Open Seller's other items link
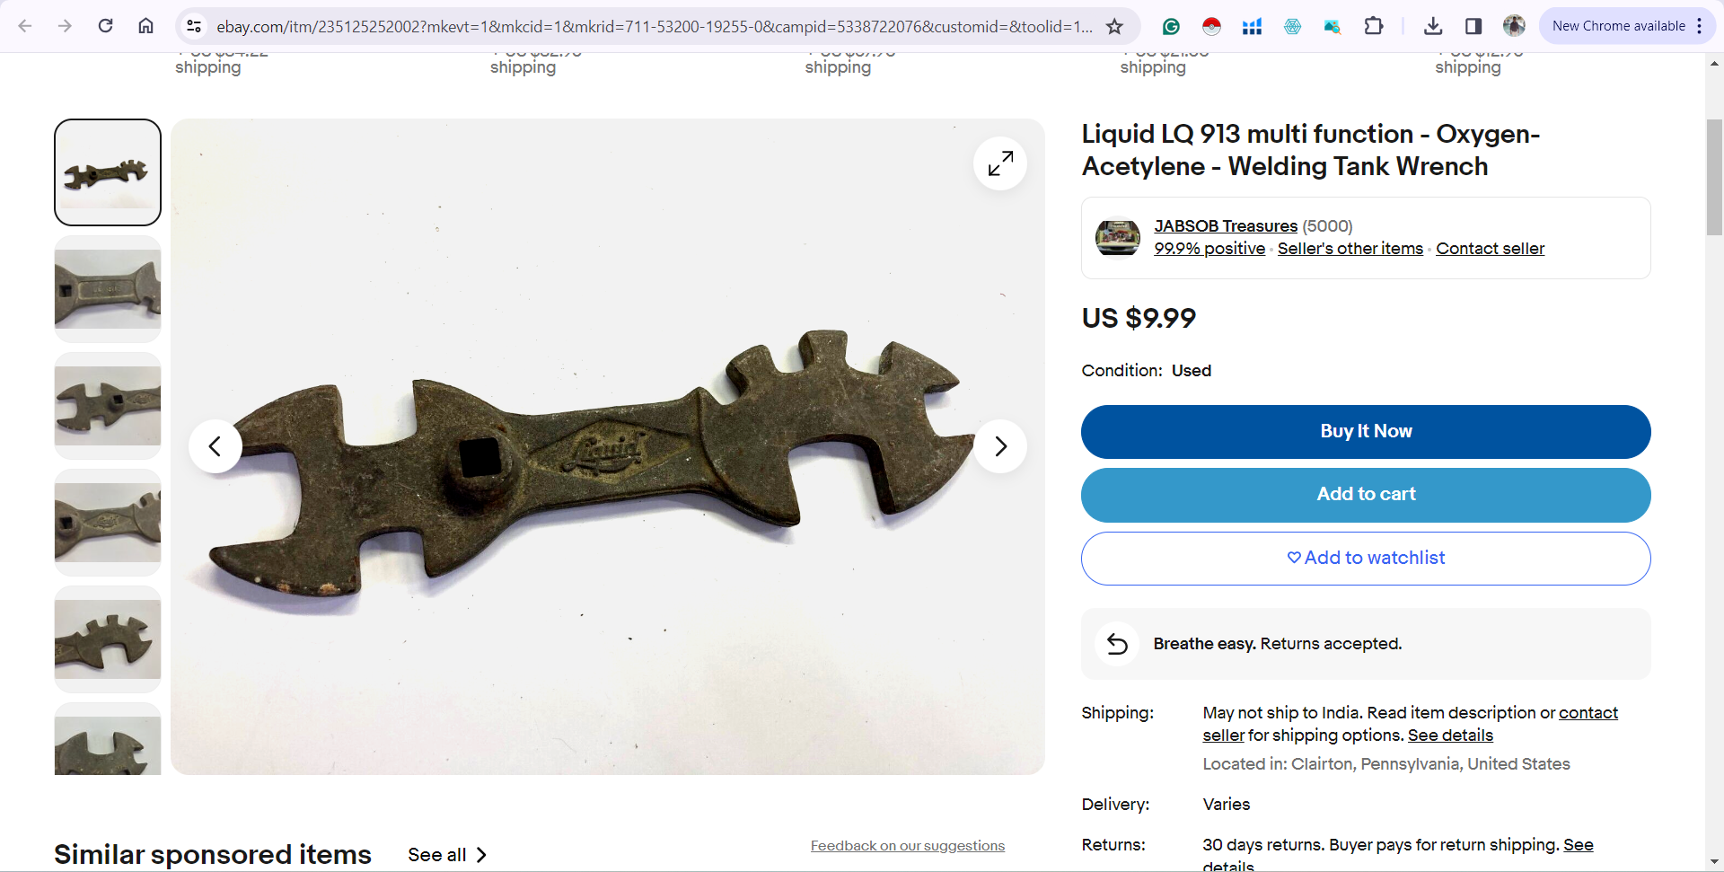 [x=1350, y=249]
